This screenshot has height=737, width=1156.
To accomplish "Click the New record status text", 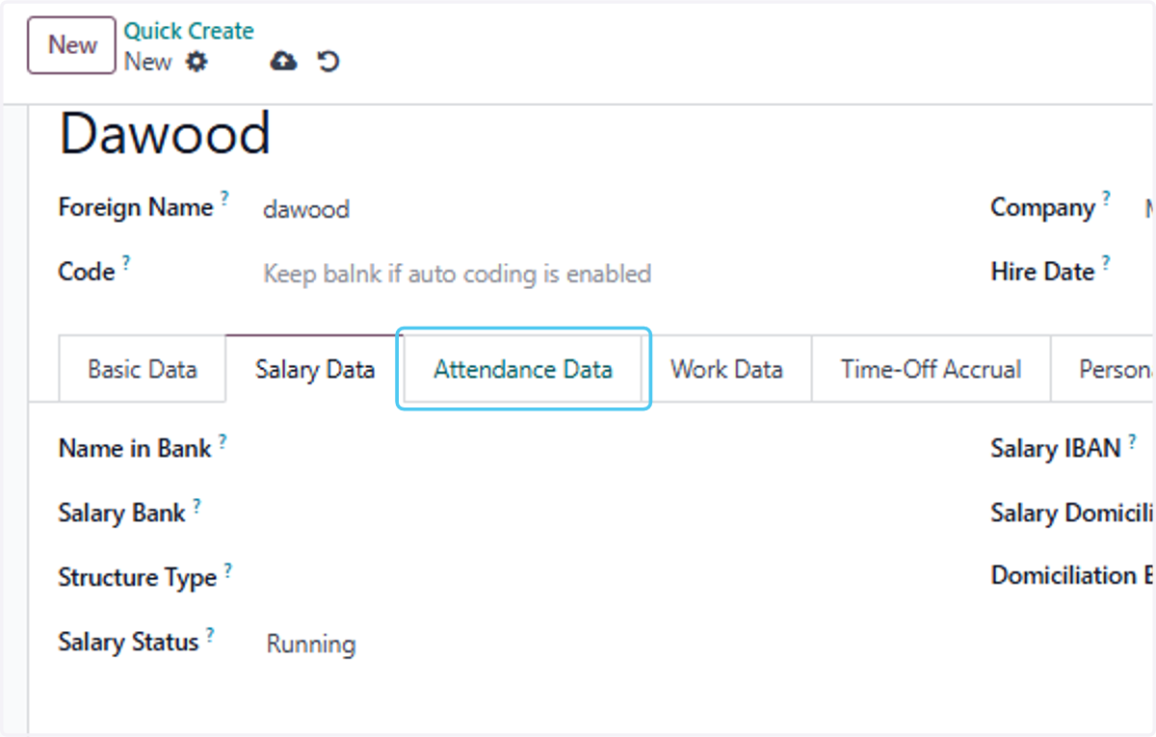I will tap(147, 62).
